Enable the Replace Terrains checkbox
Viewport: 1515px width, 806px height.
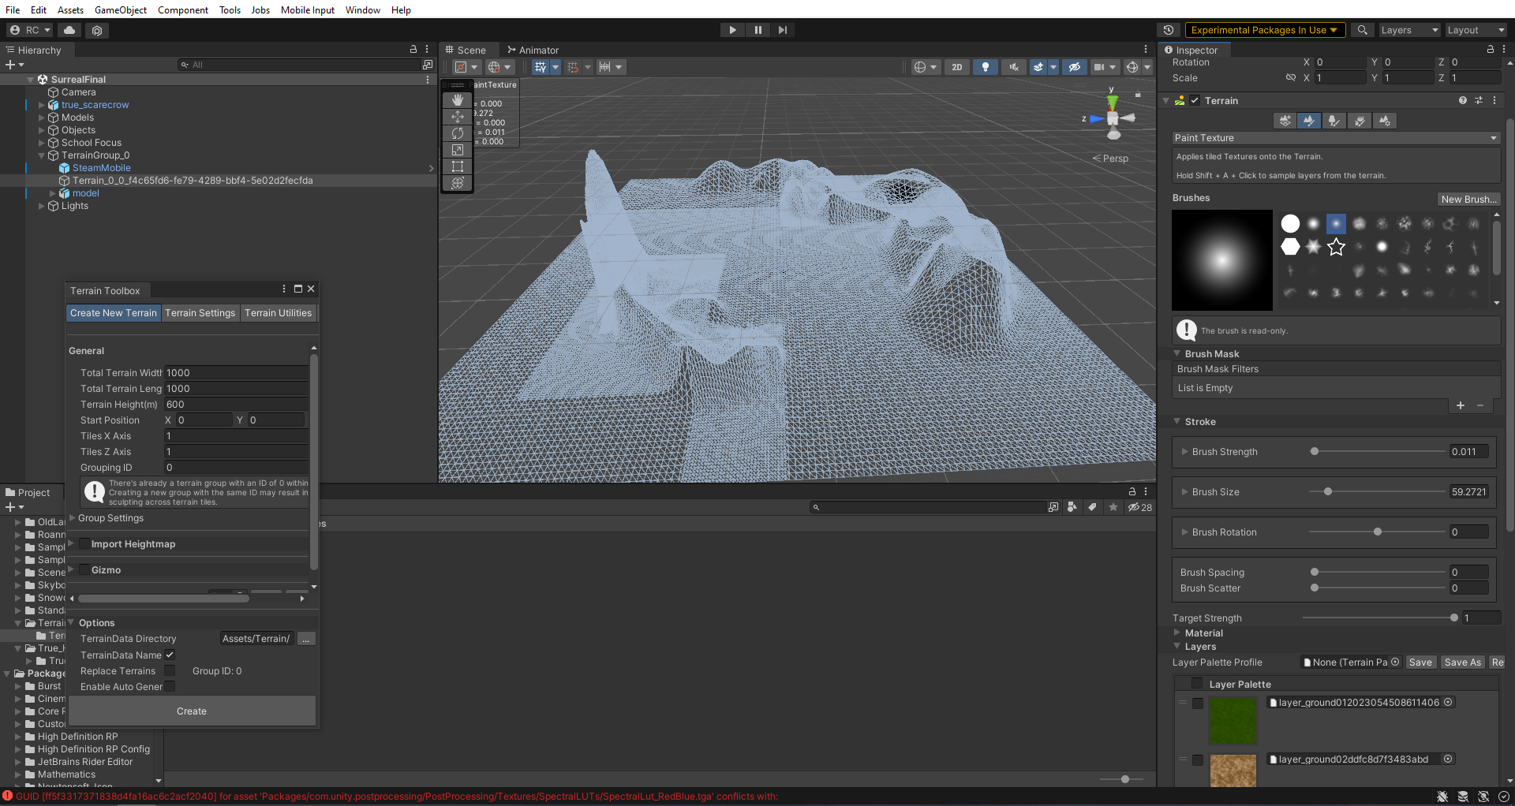170,671
